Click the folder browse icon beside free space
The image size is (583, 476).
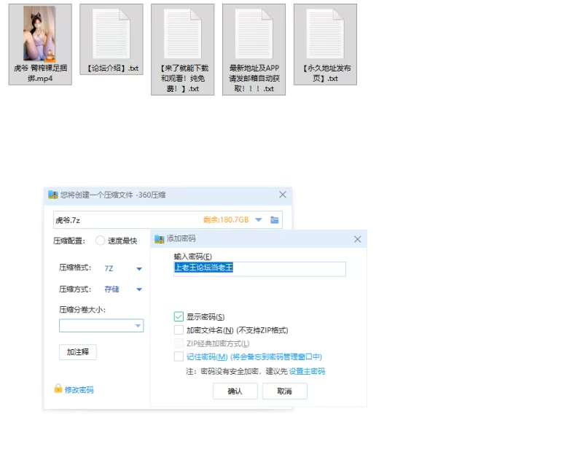tap(275, 220)
